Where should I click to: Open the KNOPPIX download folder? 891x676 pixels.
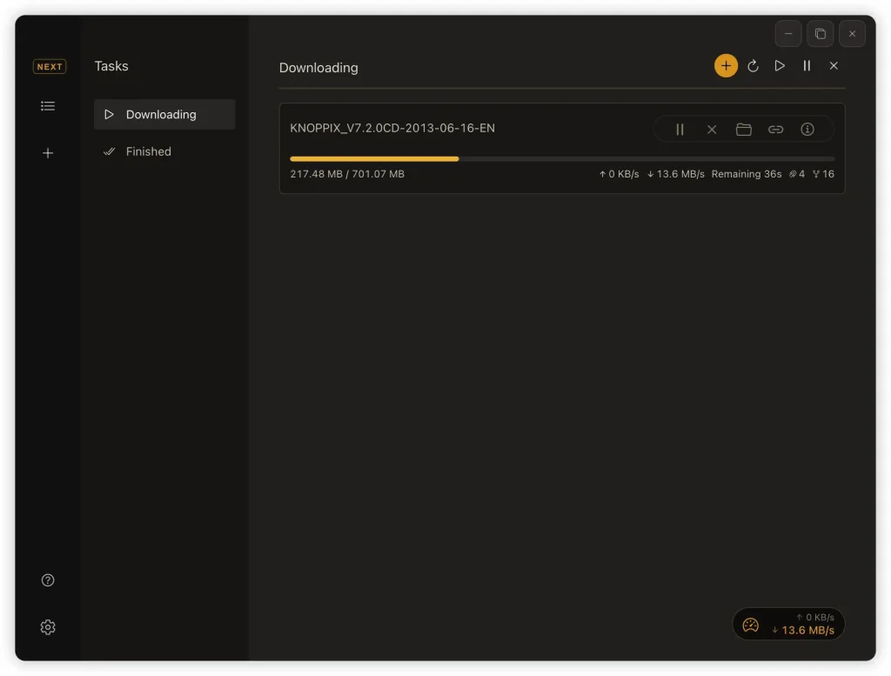(744, 130)
